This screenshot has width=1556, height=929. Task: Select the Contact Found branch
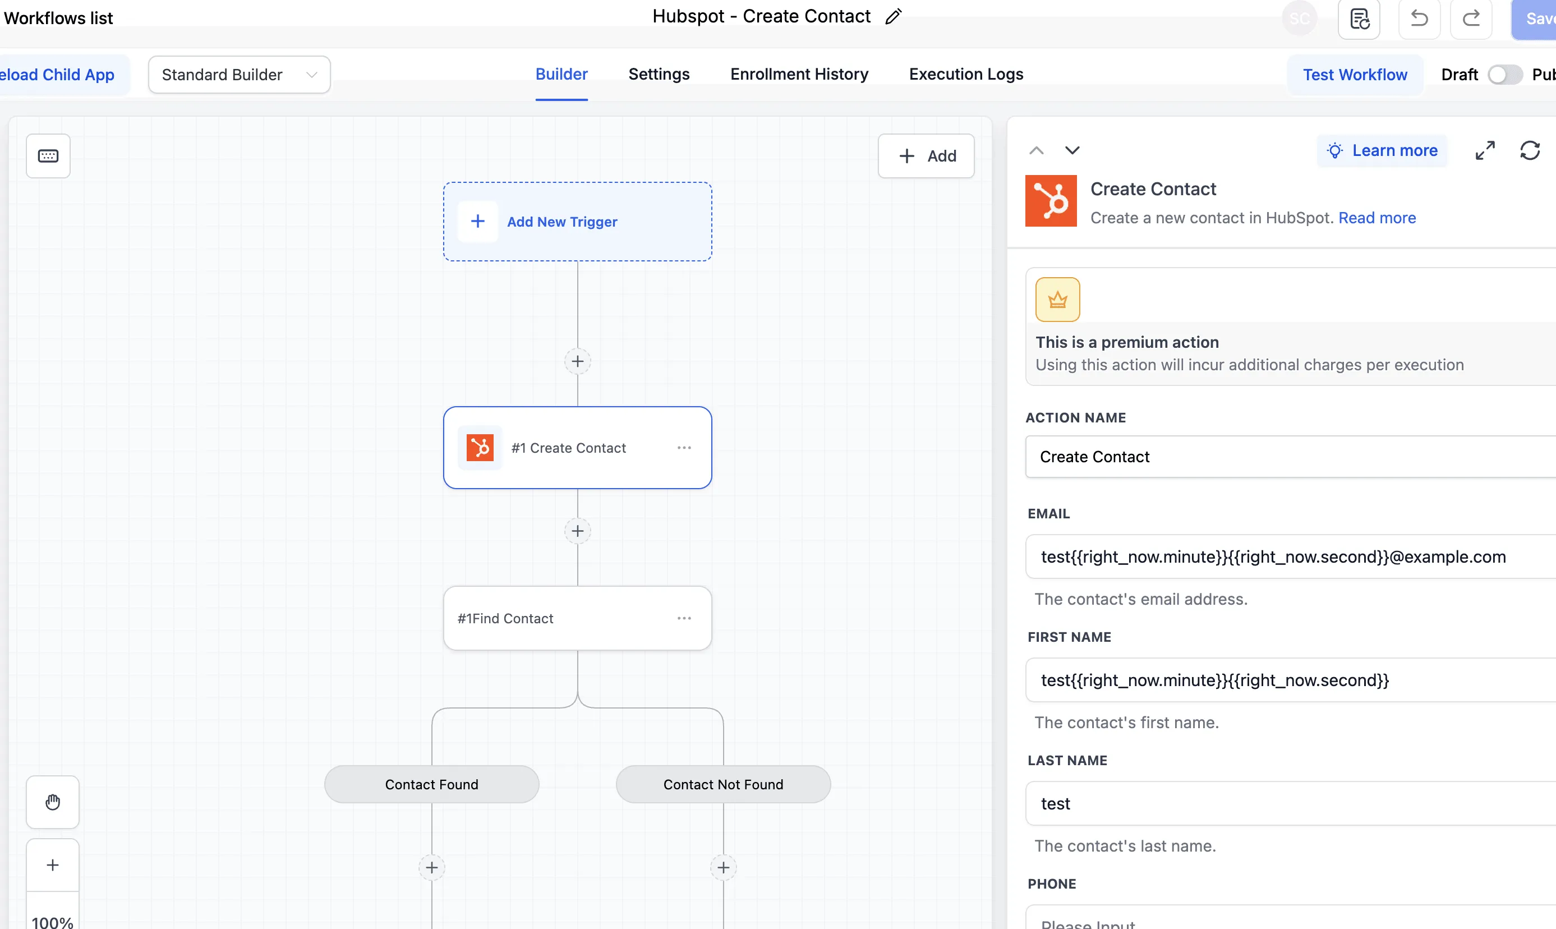(x=431, y=784)
